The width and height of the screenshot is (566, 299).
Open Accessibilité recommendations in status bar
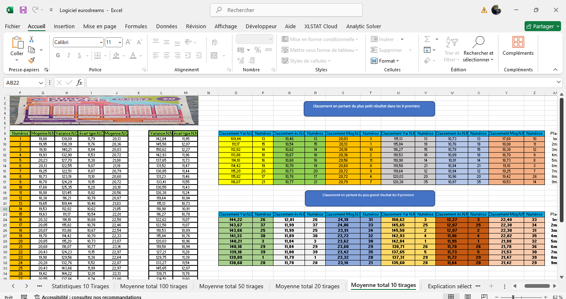88,297
